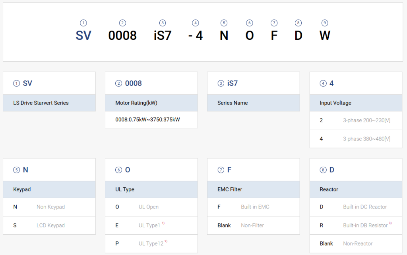Select the "iS7" card title

point(232,84)
